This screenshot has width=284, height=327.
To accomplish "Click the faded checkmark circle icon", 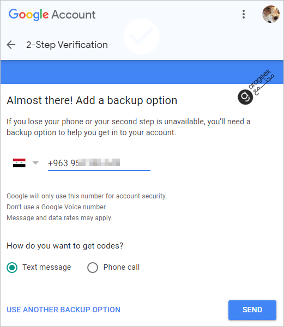I will tap(141, 37).
